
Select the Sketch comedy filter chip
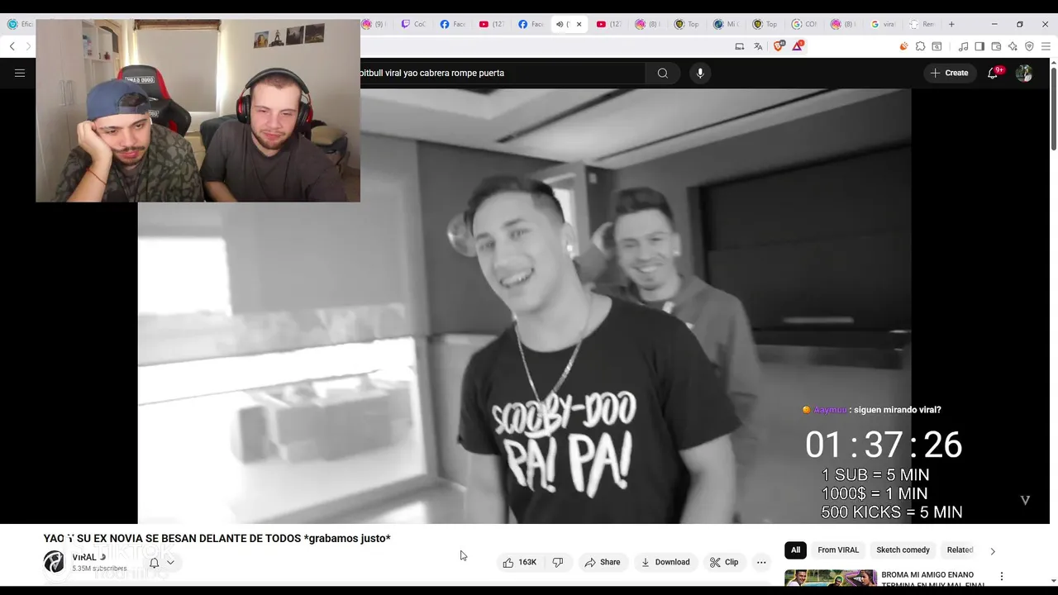(x=903, y=550)
